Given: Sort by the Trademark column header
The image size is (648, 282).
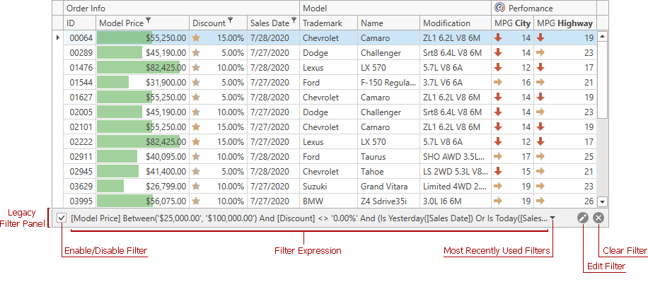Looking at the screenshot, I should pos(328,23).
